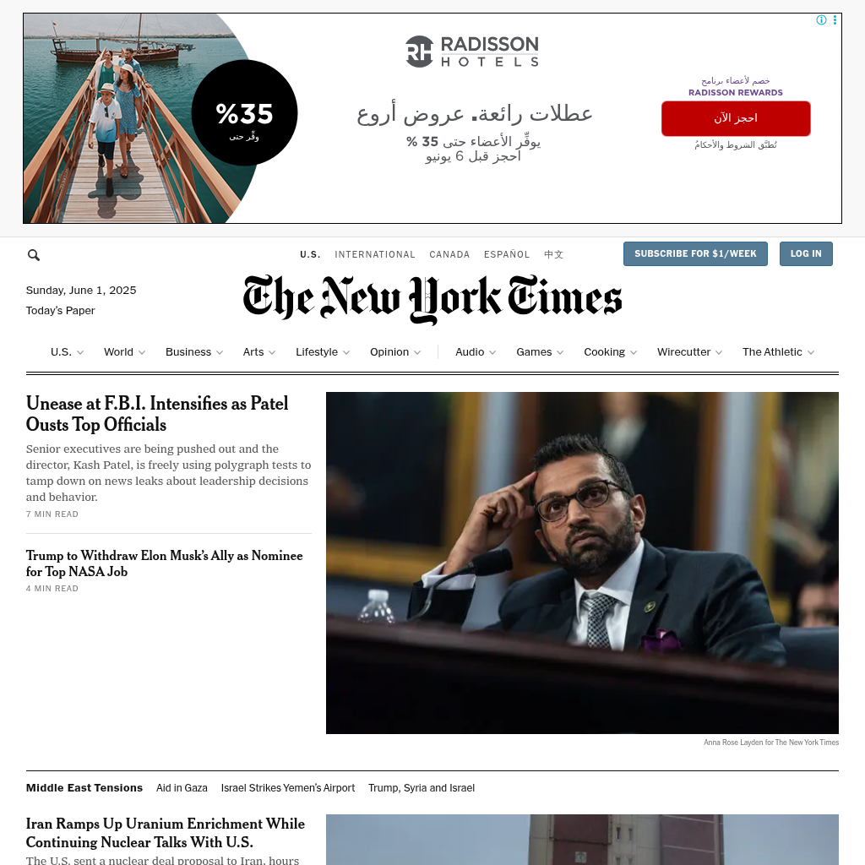Open Today's Paper link
This screenshot has width=865, height=865.
pyautogui.click(x=61, y=311)
